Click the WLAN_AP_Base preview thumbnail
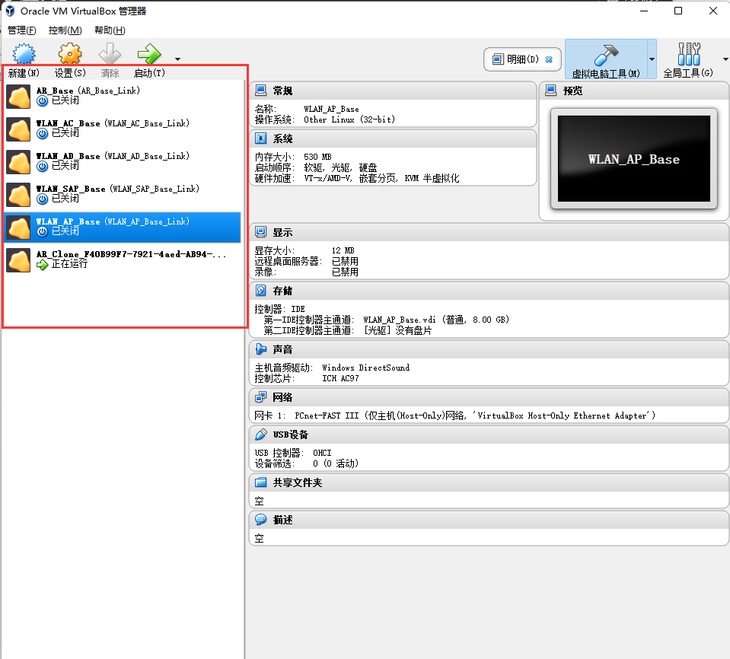This screenshot has width=730, height=659. pyautogui.click(x=633, y=158)
